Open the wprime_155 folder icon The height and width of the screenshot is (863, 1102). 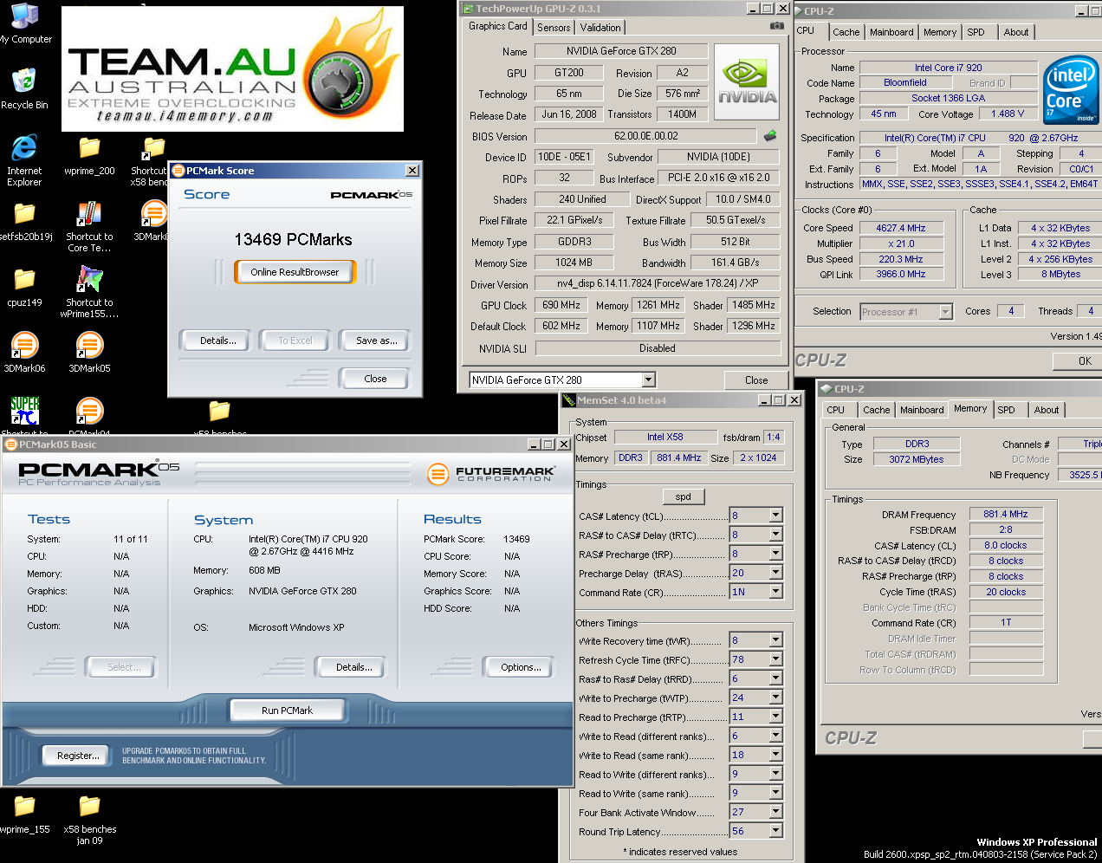tap(24, 814)
